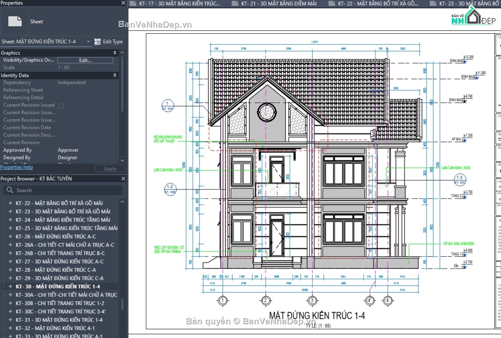Select KT-26A CHI TIẾT-CT MÁI CHỮ A row
Viewport: 501px width, 338px height.
pos(65,245)
